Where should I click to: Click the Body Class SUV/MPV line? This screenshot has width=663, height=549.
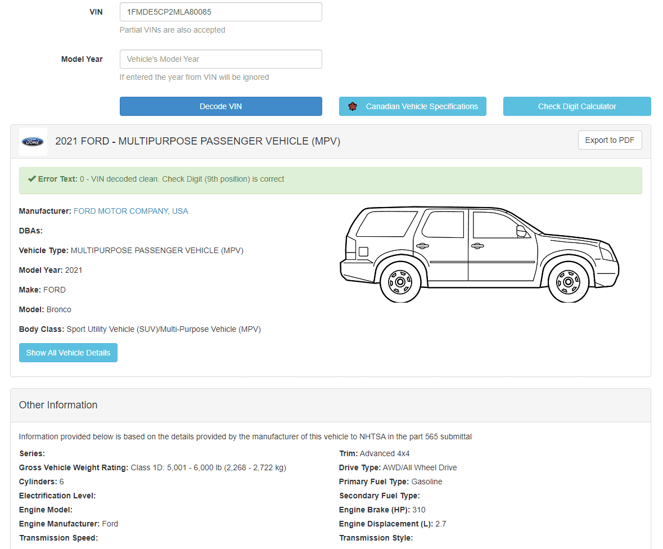point(140,329)
